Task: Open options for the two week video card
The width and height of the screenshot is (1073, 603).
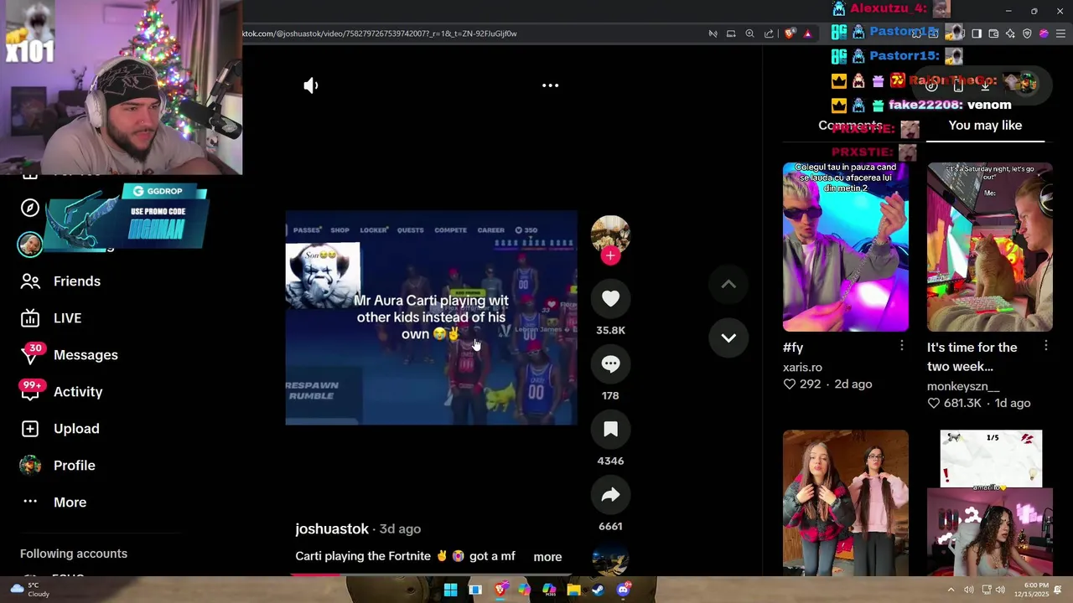Action: coord(1046,346)
